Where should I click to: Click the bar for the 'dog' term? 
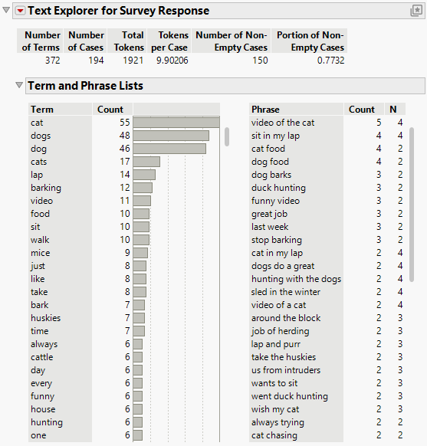[x=169, y=149]
